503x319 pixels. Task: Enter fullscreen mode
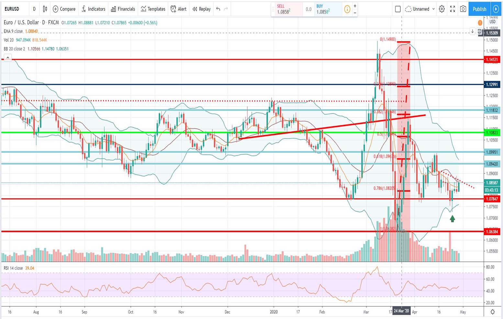(x=453, y=9)
